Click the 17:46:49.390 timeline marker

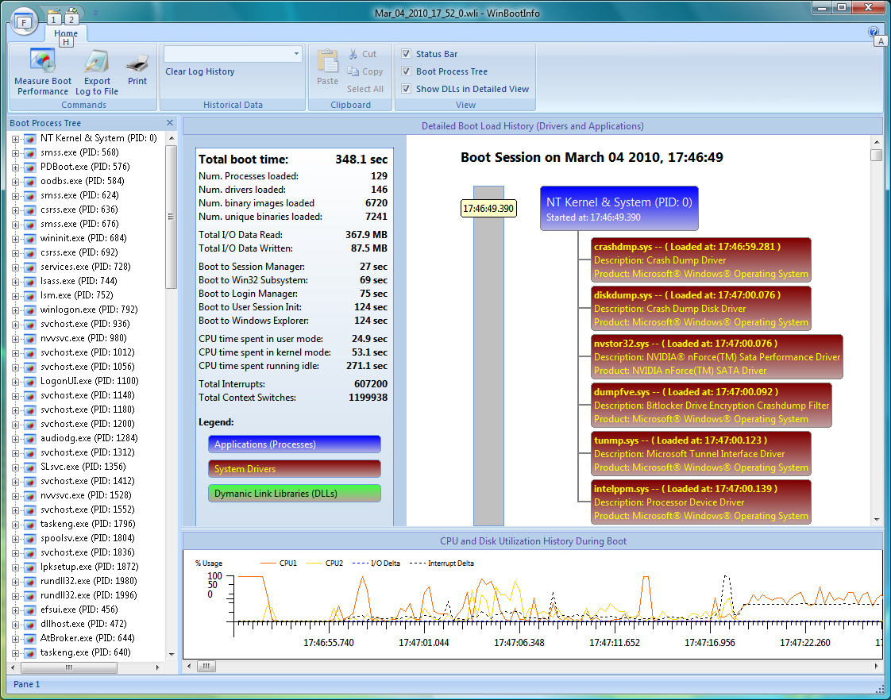[488, 209]
